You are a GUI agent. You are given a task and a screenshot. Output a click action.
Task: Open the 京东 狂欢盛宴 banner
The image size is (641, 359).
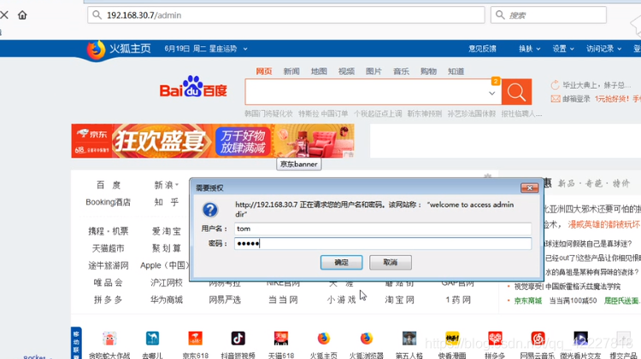pos(213,141)
